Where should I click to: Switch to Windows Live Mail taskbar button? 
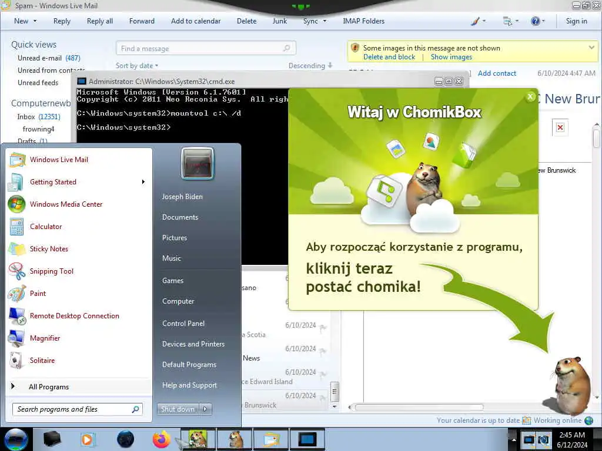tap(271, 439)
